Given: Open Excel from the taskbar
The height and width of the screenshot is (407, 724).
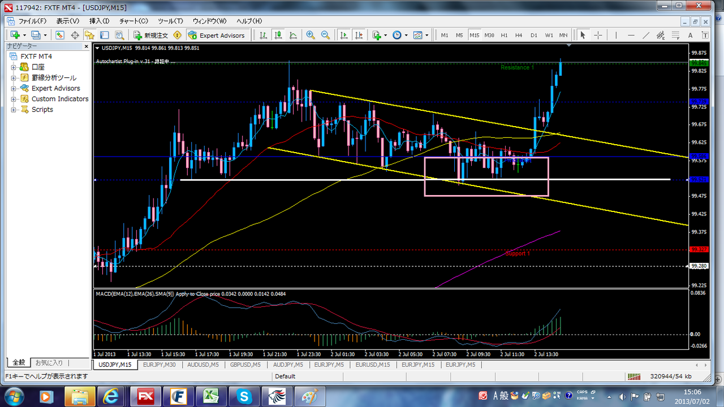Looking at the screenshot, I should pyautogui.click(x=211, y=396).
